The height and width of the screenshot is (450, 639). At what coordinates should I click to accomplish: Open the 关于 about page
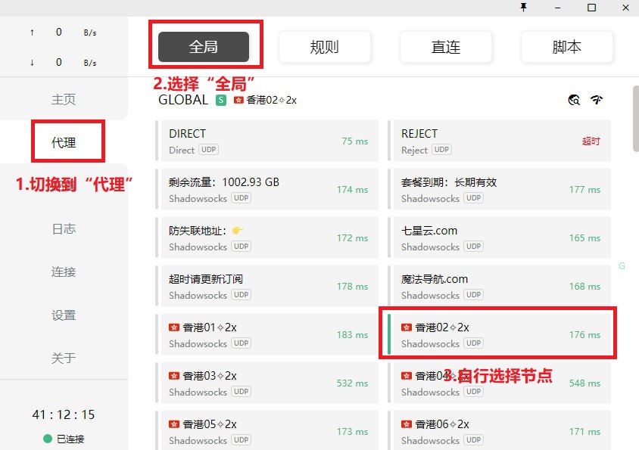click(64, 358)
